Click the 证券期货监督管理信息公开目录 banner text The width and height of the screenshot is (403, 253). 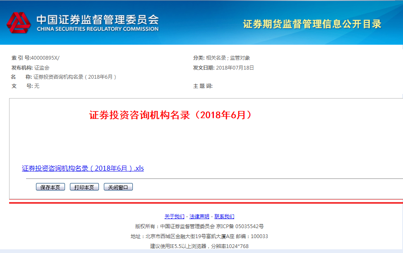point(312,24)
